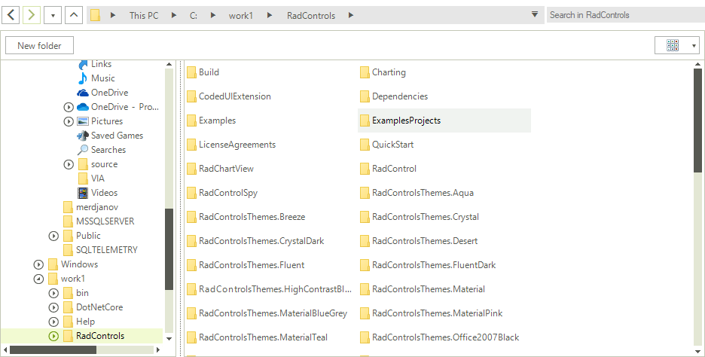This screenshot has height=357, width=705.
Task: Expand the Help folder node
Action: [53, 322]
